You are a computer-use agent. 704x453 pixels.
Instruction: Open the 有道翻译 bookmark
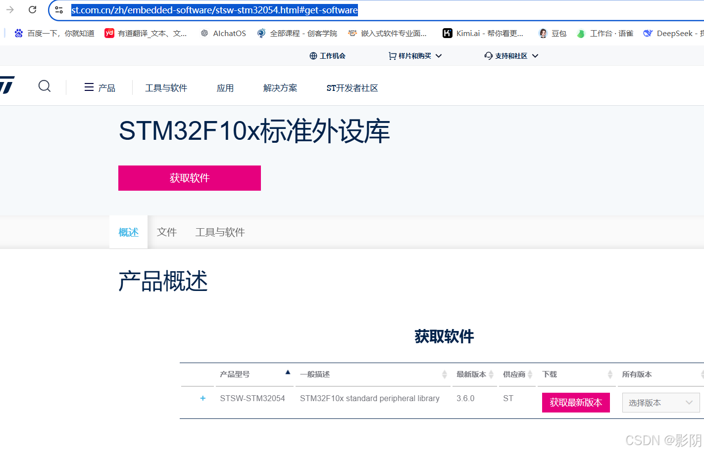[x=146, y=33]
